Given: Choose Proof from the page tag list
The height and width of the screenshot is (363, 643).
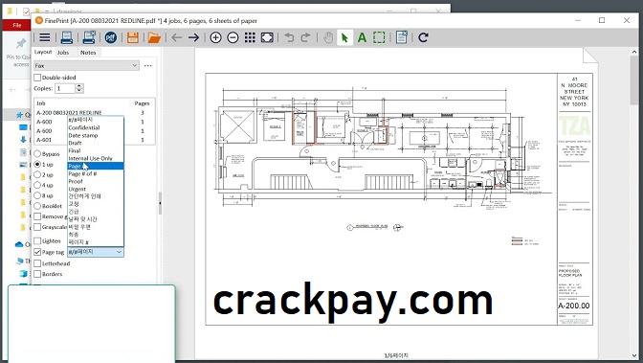Looking at the screenshot, I should [x=76, y=181].
